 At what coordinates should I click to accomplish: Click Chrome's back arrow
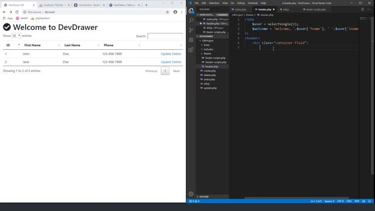(4, 12)
